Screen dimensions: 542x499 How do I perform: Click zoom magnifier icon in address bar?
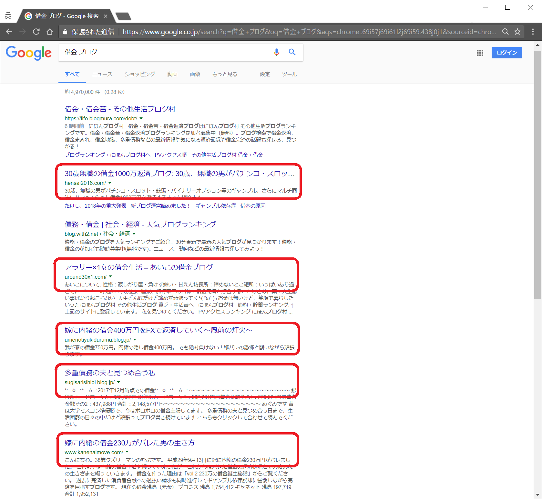tap(505, 32)
